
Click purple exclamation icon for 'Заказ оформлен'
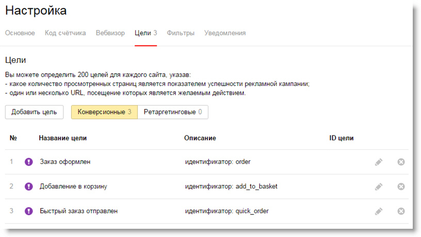[x=29, y=162]
